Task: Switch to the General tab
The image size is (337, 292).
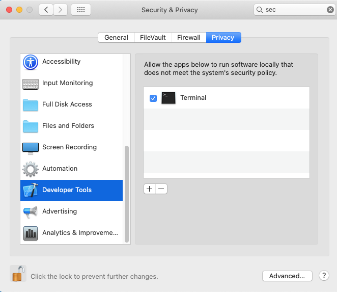Action: click(116, 37)
